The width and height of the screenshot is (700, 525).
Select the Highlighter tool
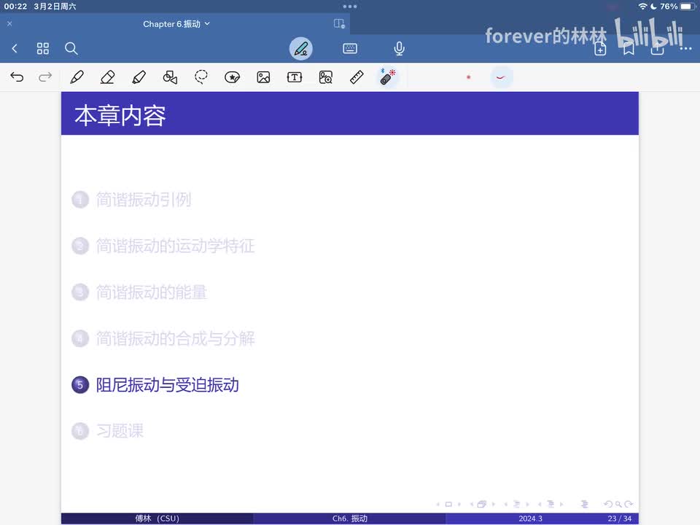139,77
